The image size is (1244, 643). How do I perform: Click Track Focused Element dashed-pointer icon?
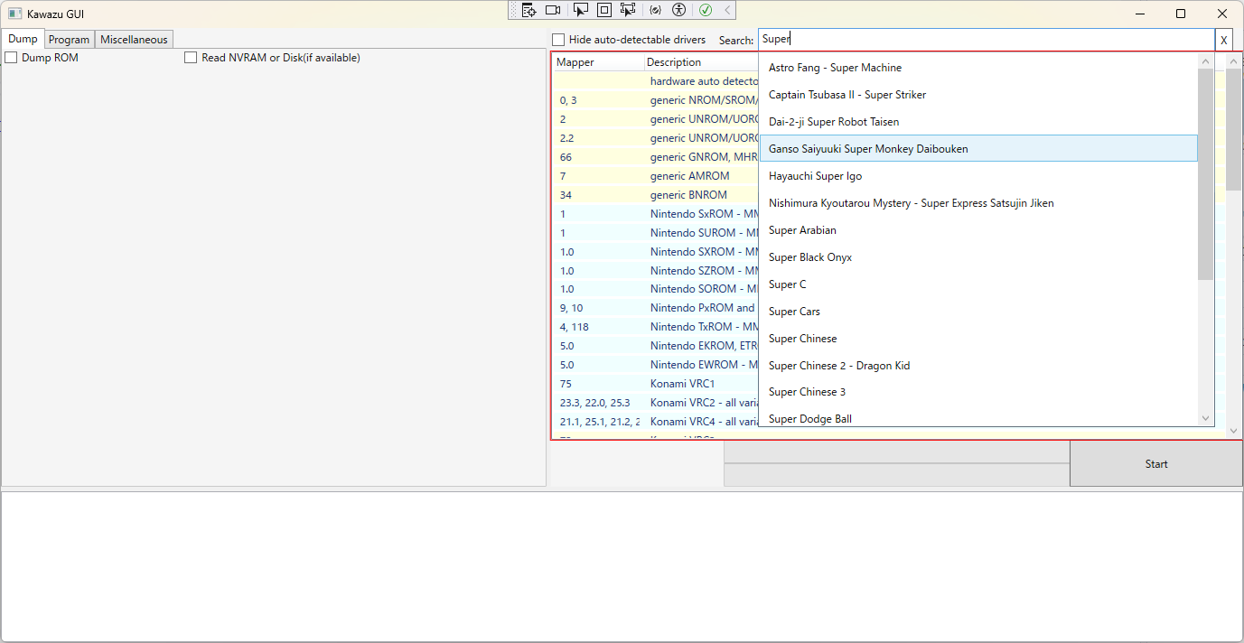tap(628, 10)
